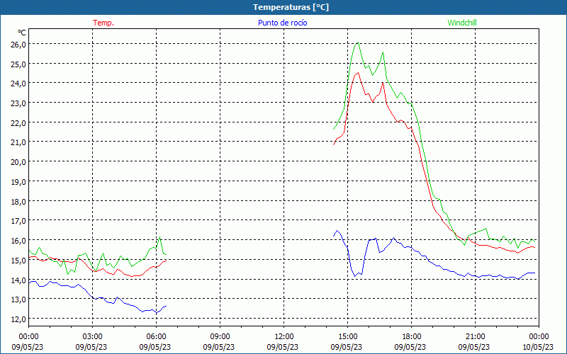Screen dimensions: 567x354
Task: Click the 25,0 y-axis value
Action: 18,64
